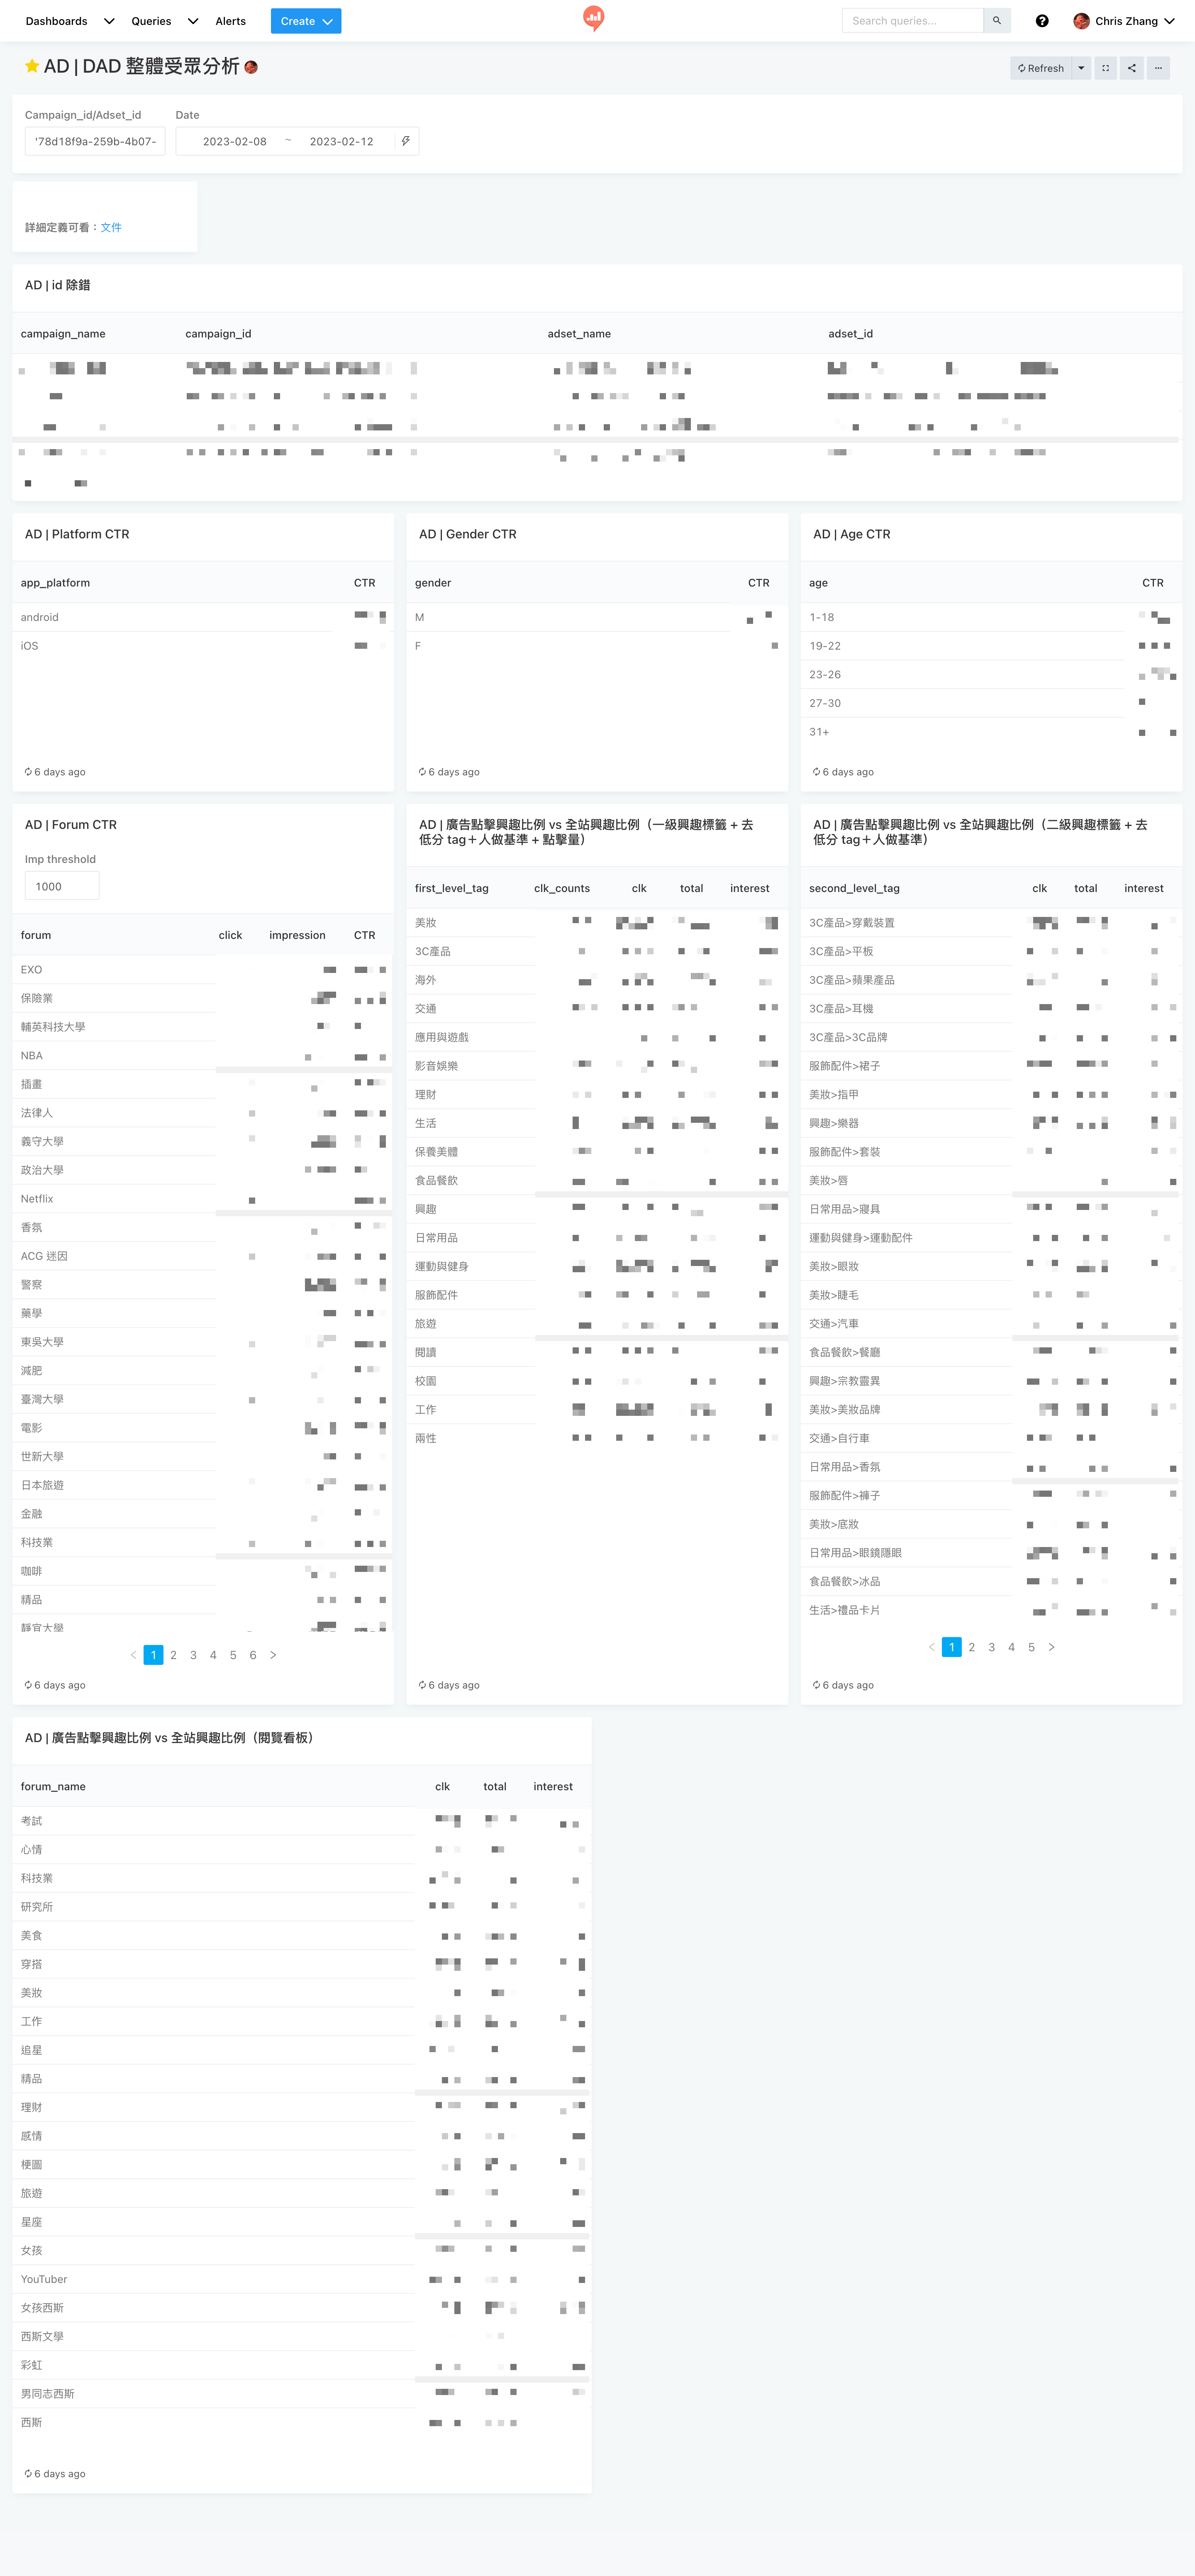Screen dimensions: 1195x2576
Task: Click the 運動與健身>運動配件 row
Action: tap(991, 1238)
